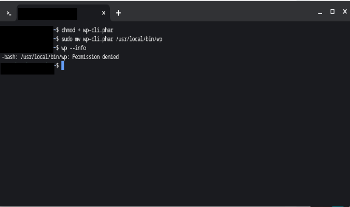The height and width of the screenshot is (207, 350).
Task: Maximize the terminal window
Action: (332, 11)
